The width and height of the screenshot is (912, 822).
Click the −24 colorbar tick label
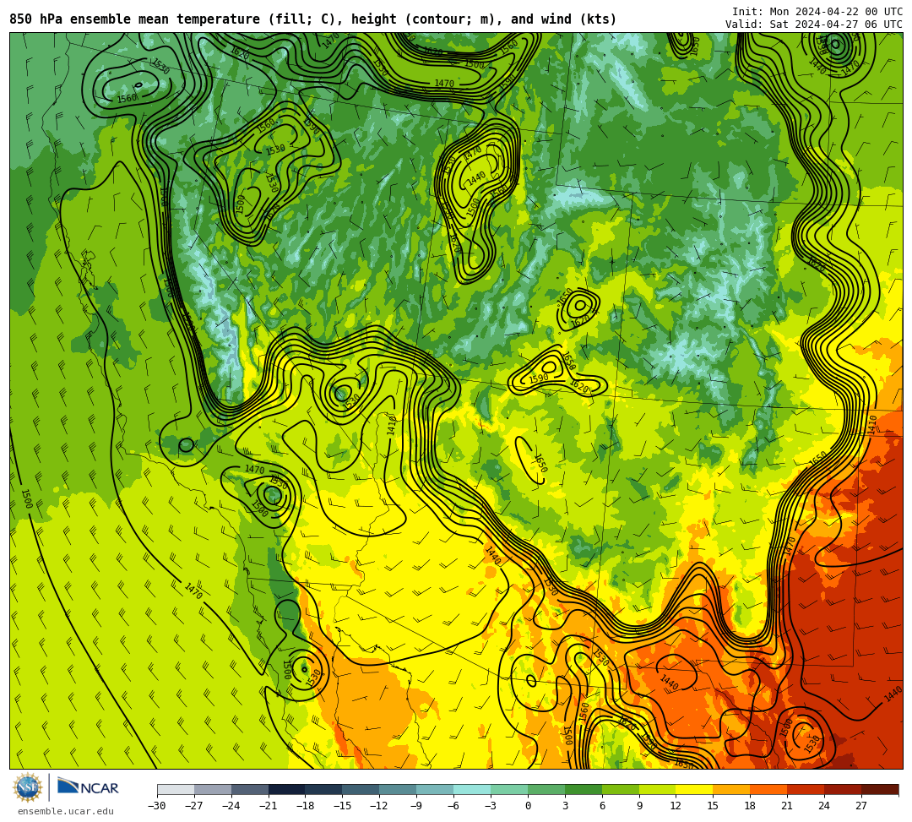click(x=231, y=806)
